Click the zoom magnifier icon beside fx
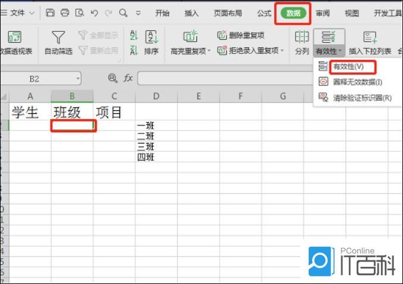 [x=113, y=78]
